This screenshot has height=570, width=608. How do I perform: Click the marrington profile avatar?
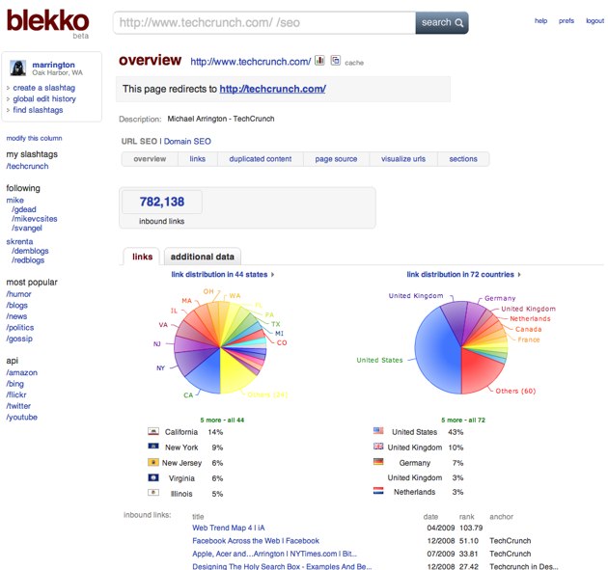click(17, 68)
